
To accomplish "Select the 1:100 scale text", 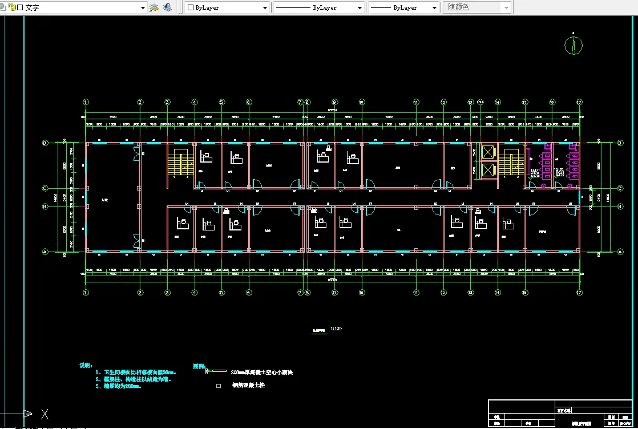I will click(x=336, y=329).
